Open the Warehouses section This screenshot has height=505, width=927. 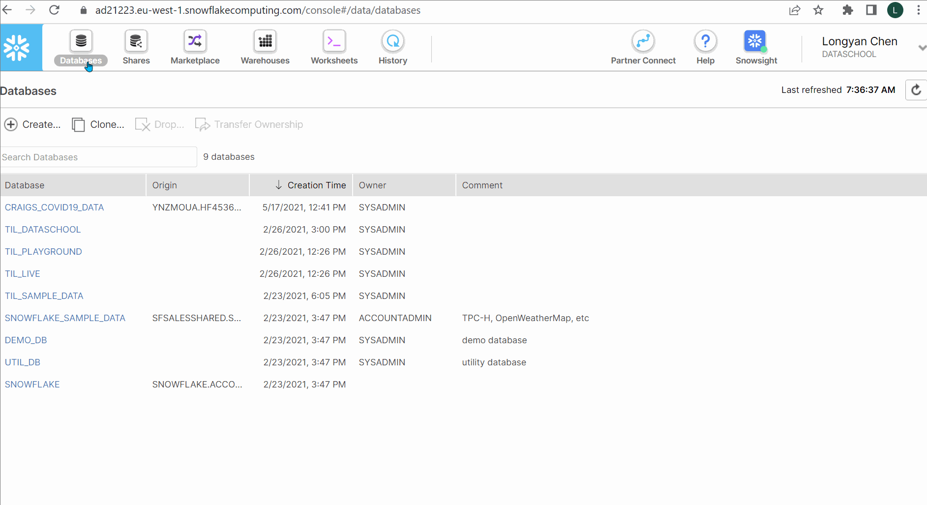pyautogui.click(x=265, y=47)
